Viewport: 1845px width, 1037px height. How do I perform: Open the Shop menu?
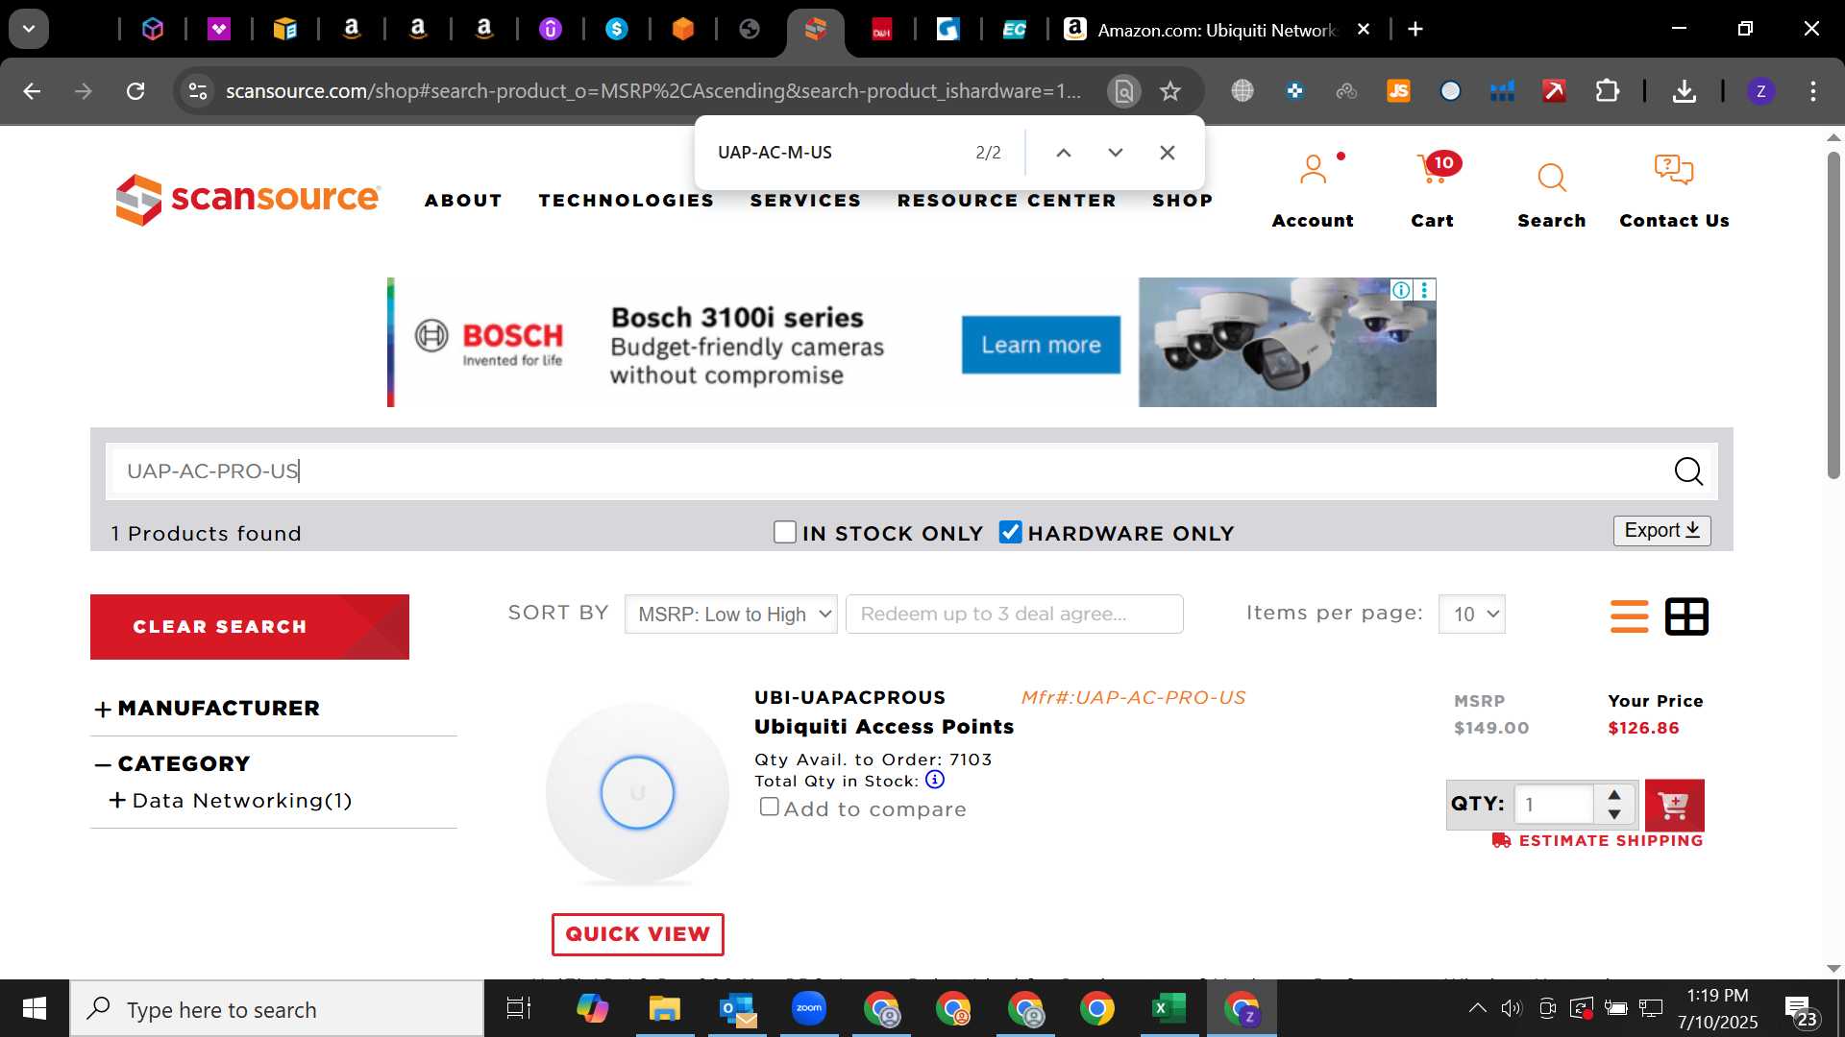[1182, 201]
